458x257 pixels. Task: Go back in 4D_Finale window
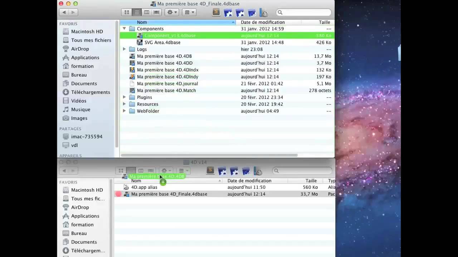click(64, 12)
